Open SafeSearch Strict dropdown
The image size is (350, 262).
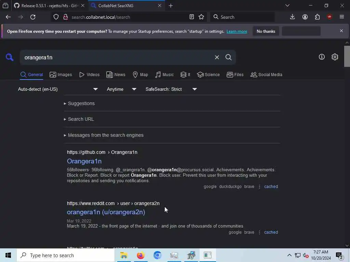(171, 89)
